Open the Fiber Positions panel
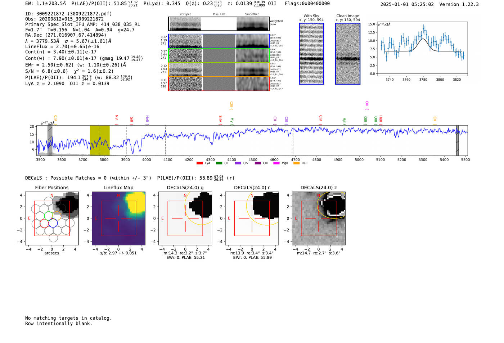Viewport: 504px width, 343px height. coord(52,218)
